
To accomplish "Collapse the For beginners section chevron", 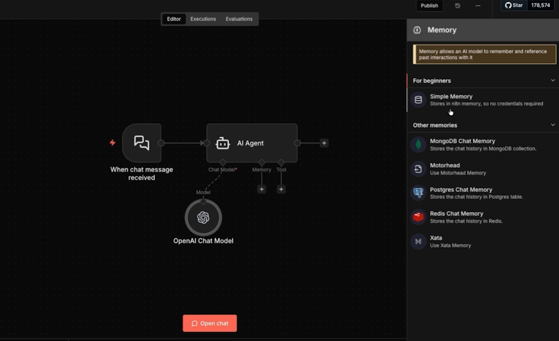I will pos(553,80).
